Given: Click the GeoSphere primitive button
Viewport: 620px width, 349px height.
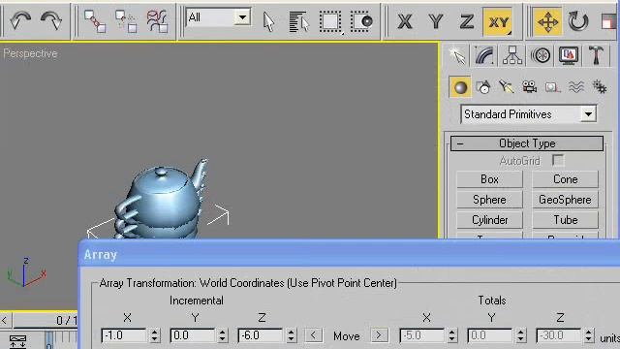Looking at the screenshot, I should [565, 200].
